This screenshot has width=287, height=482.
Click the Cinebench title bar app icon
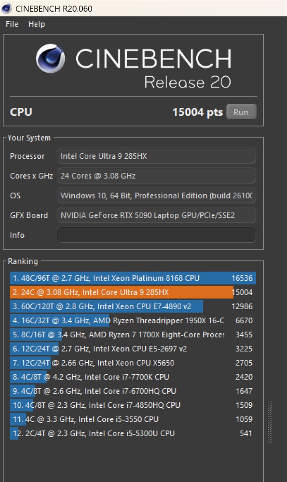pyautogui.click(x=7, y=8)
